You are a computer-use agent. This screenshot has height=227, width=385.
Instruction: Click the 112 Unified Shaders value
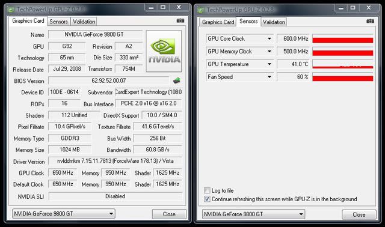(74, 115)
